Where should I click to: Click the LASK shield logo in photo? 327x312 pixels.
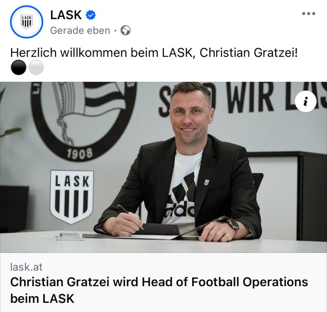point(72,197)
